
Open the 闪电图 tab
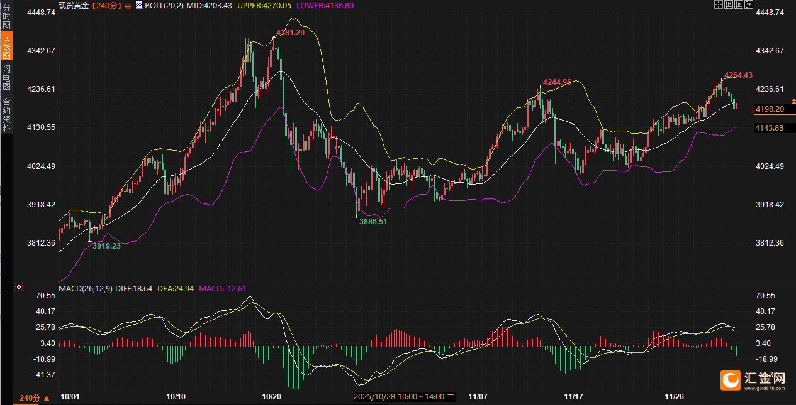click(x=6, y=78)
